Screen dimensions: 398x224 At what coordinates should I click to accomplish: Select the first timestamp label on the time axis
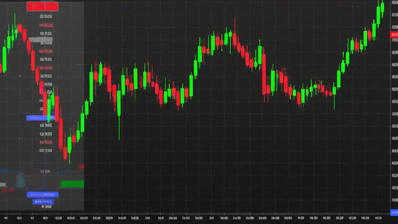tap(7, 218)
